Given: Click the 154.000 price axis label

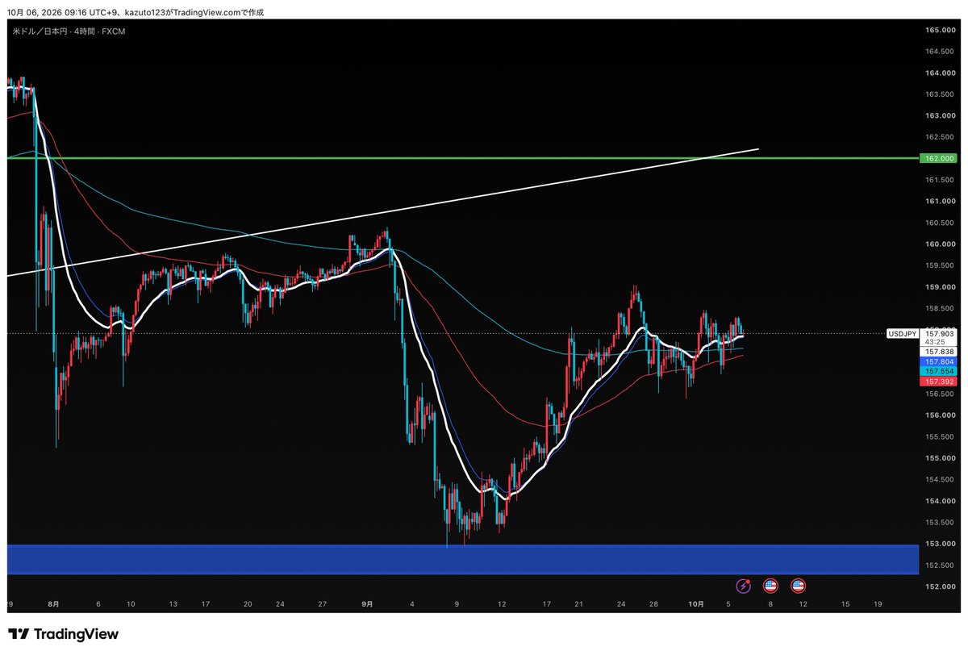Looking at the screenshot, I should tap(940, 501).
